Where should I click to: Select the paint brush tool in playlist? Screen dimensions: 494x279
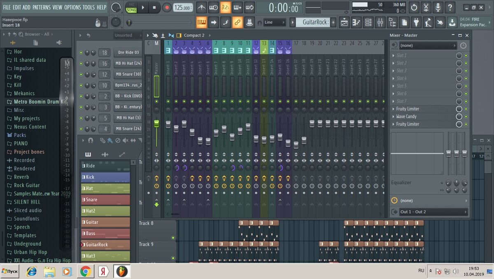point(110,141)
